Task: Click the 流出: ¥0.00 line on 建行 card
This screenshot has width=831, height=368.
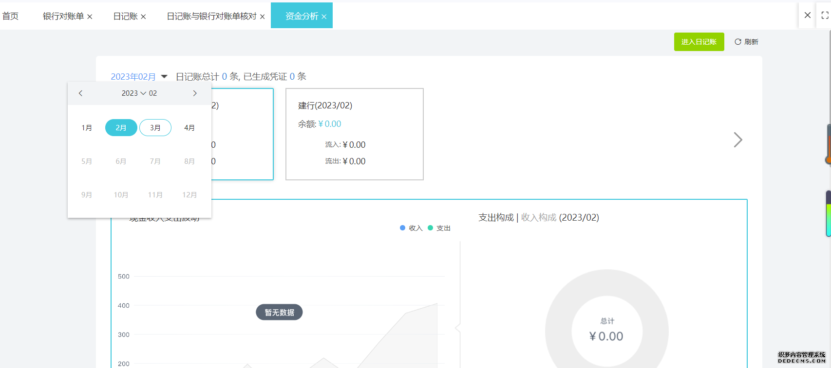Action: (x=345, y=161)
